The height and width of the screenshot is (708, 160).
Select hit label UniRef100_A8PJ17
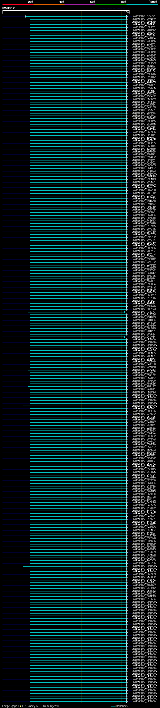(143, 387)
